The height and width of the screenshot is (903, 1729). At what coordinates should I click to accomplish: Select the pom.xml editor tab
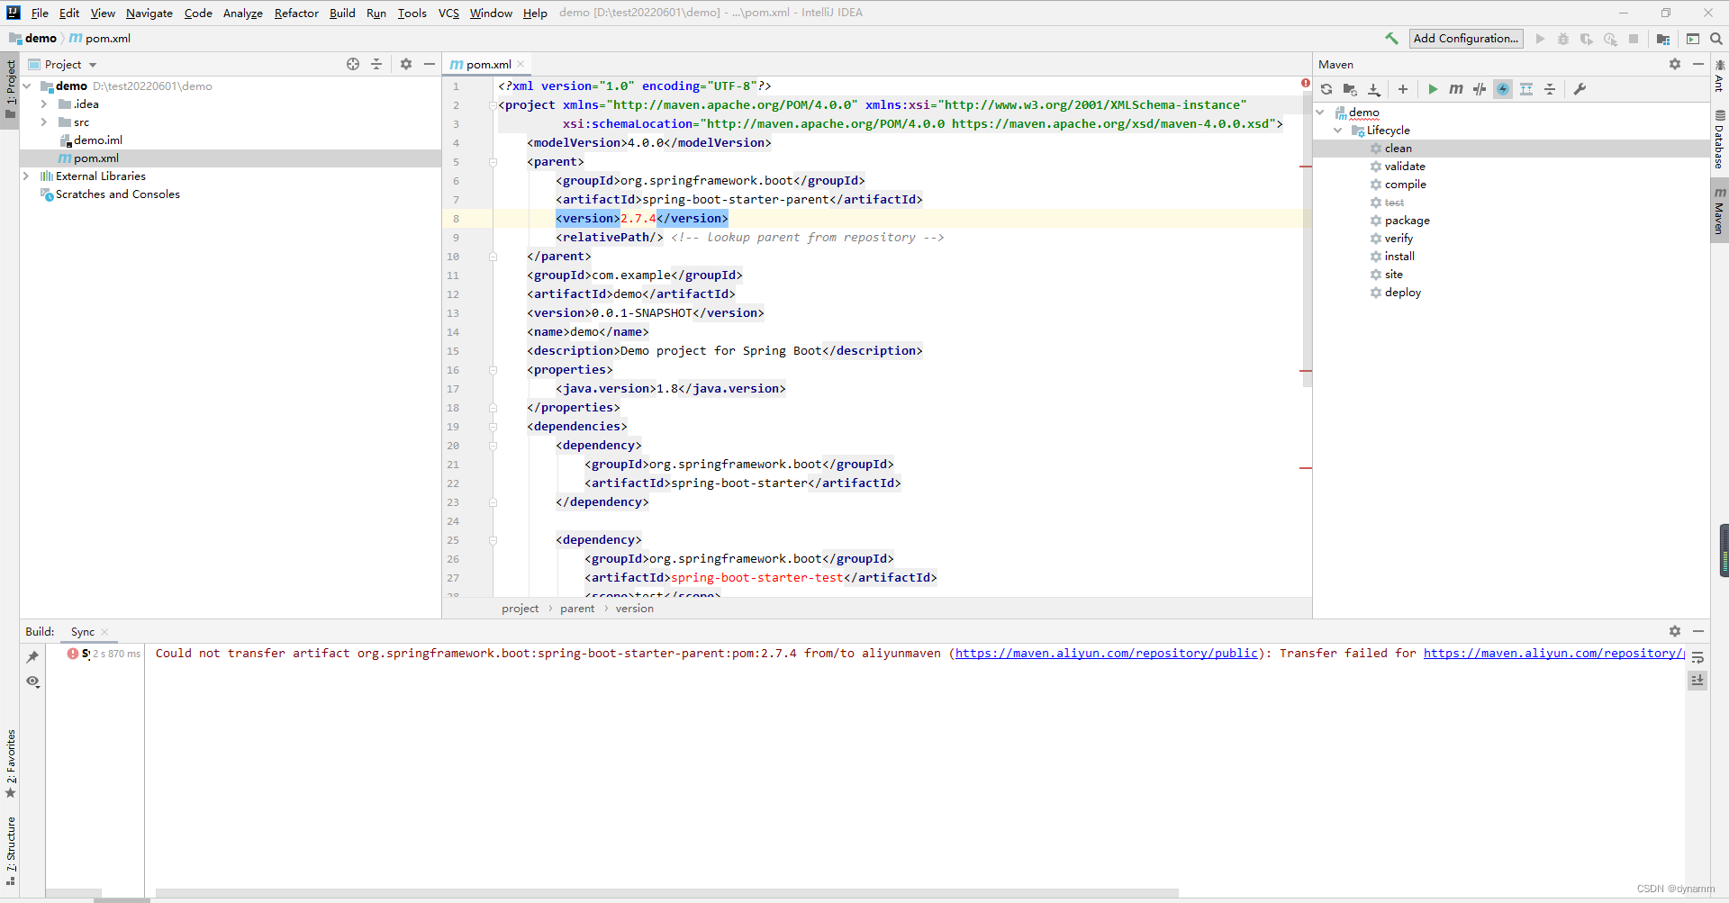487,64
